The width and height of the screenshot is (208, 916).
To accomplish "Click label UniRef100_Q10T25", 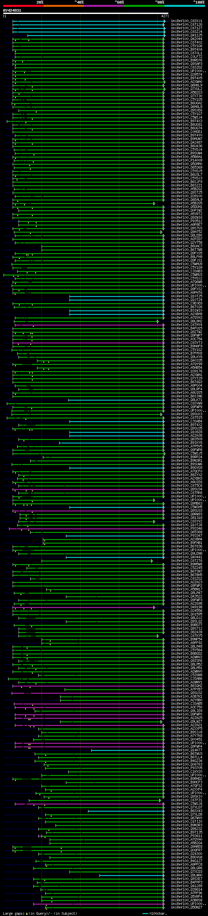I will 186,296.
